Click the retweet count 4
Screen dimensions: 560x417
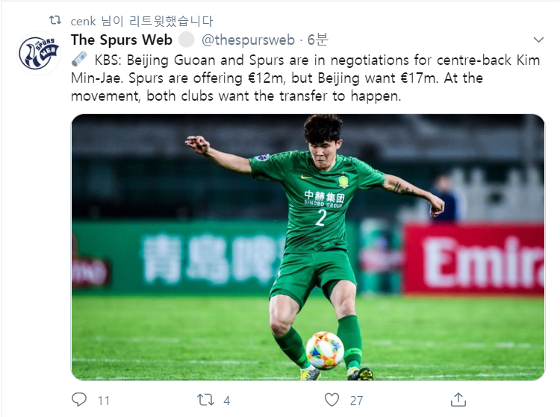227,401
